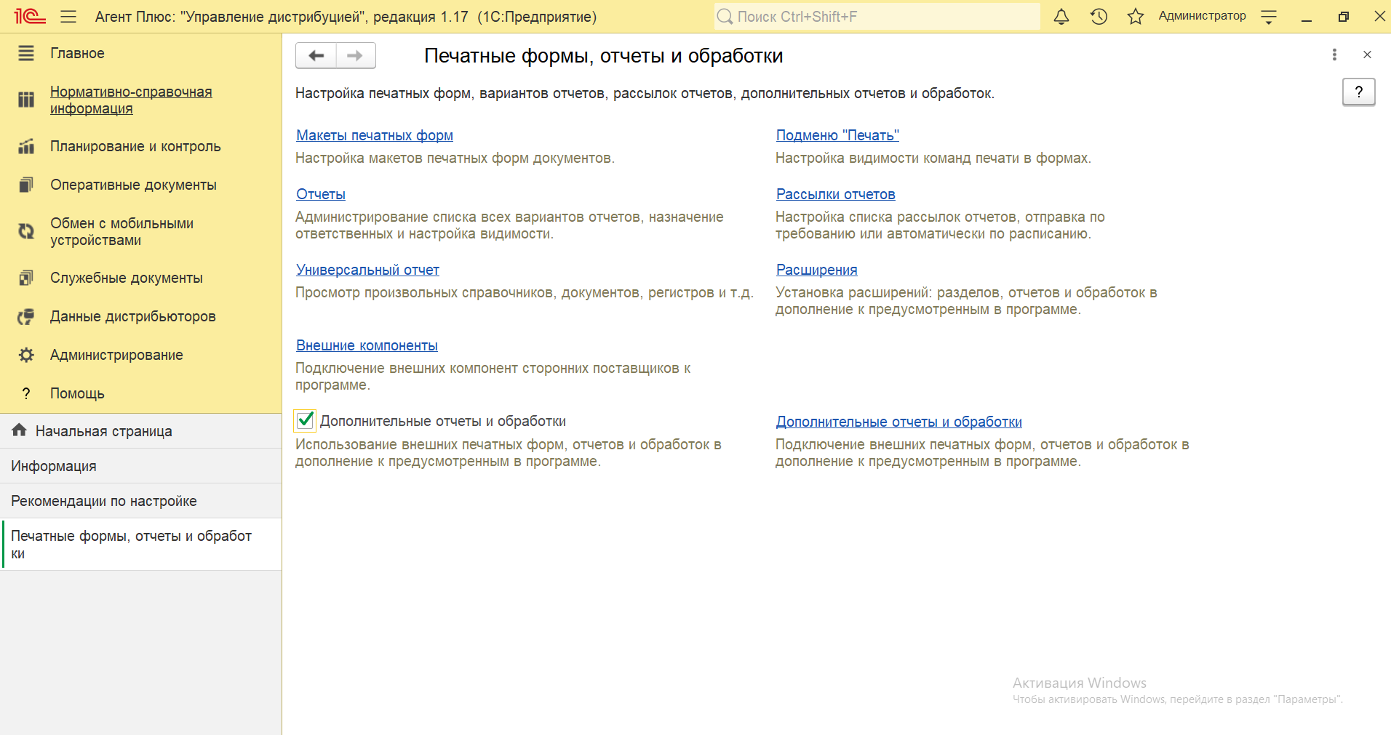Open help with the question mark button
This screenshot has width=1391, height=735.
(x=1358, y=92)
